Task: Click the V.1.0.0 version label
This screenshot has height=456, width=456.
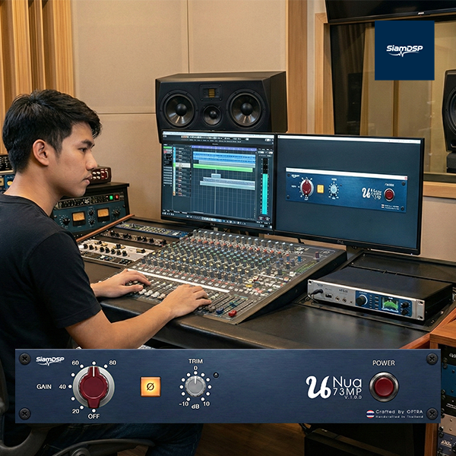Action: point(356,397)
